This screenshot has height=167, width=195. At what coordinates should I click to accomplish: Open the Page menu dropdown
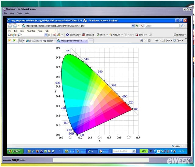167,40
